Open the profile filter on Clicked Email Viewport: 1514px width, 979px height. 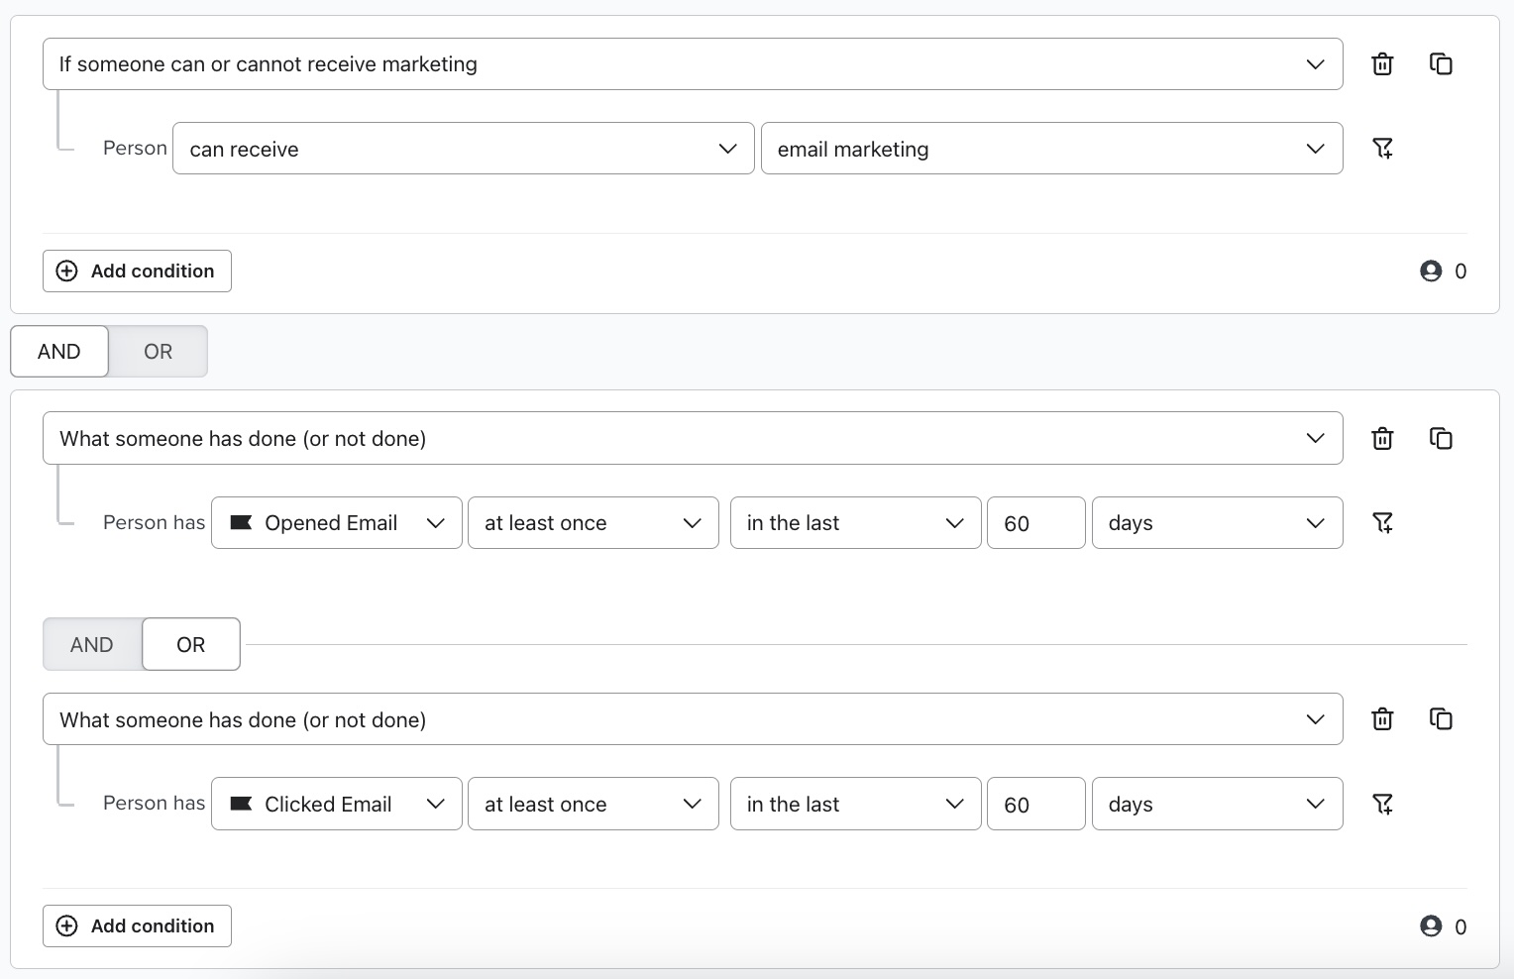click(x=1383, y=804)
